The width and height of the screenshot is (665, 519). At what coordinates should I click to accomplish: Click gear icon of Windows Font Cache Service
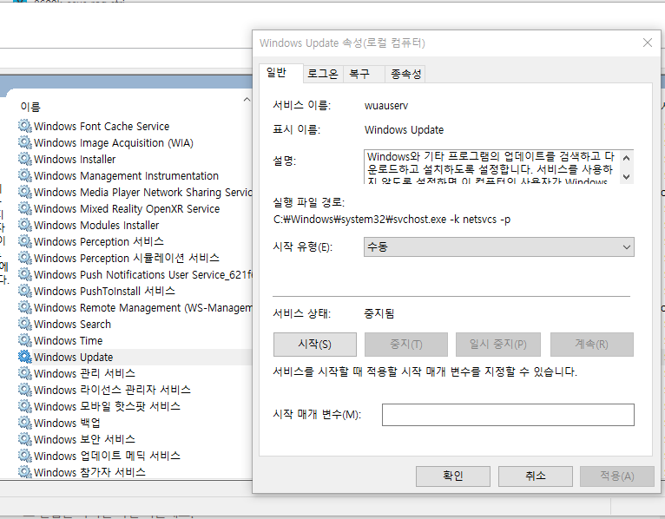click(24, 127)
